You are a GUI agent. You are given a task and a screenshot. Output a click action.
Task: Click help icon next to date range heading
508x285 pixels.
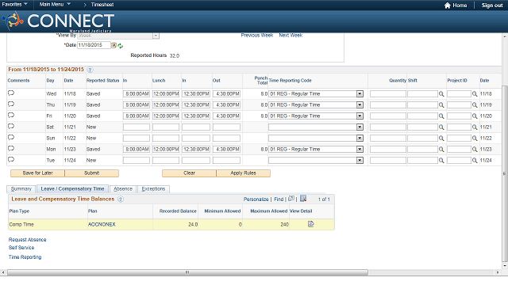(90, 70)
